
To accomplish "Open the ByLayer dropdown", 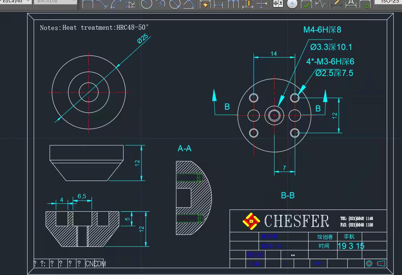I will click(x=16, y=1).
